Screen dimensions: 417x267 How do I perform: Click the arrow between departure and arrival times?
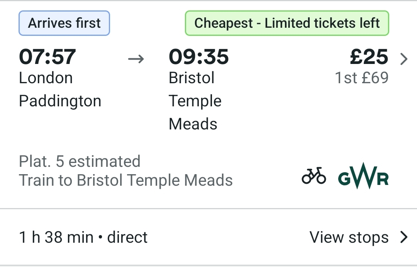pyautogui.click(x=136, y=59)
